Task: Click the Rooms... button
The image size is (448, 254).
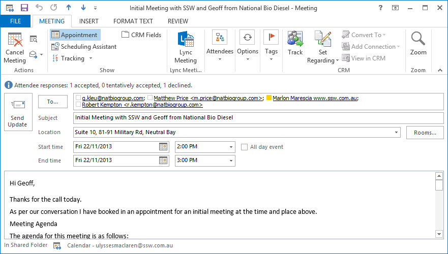Action: pyautogui.click(x=425, y=133)
